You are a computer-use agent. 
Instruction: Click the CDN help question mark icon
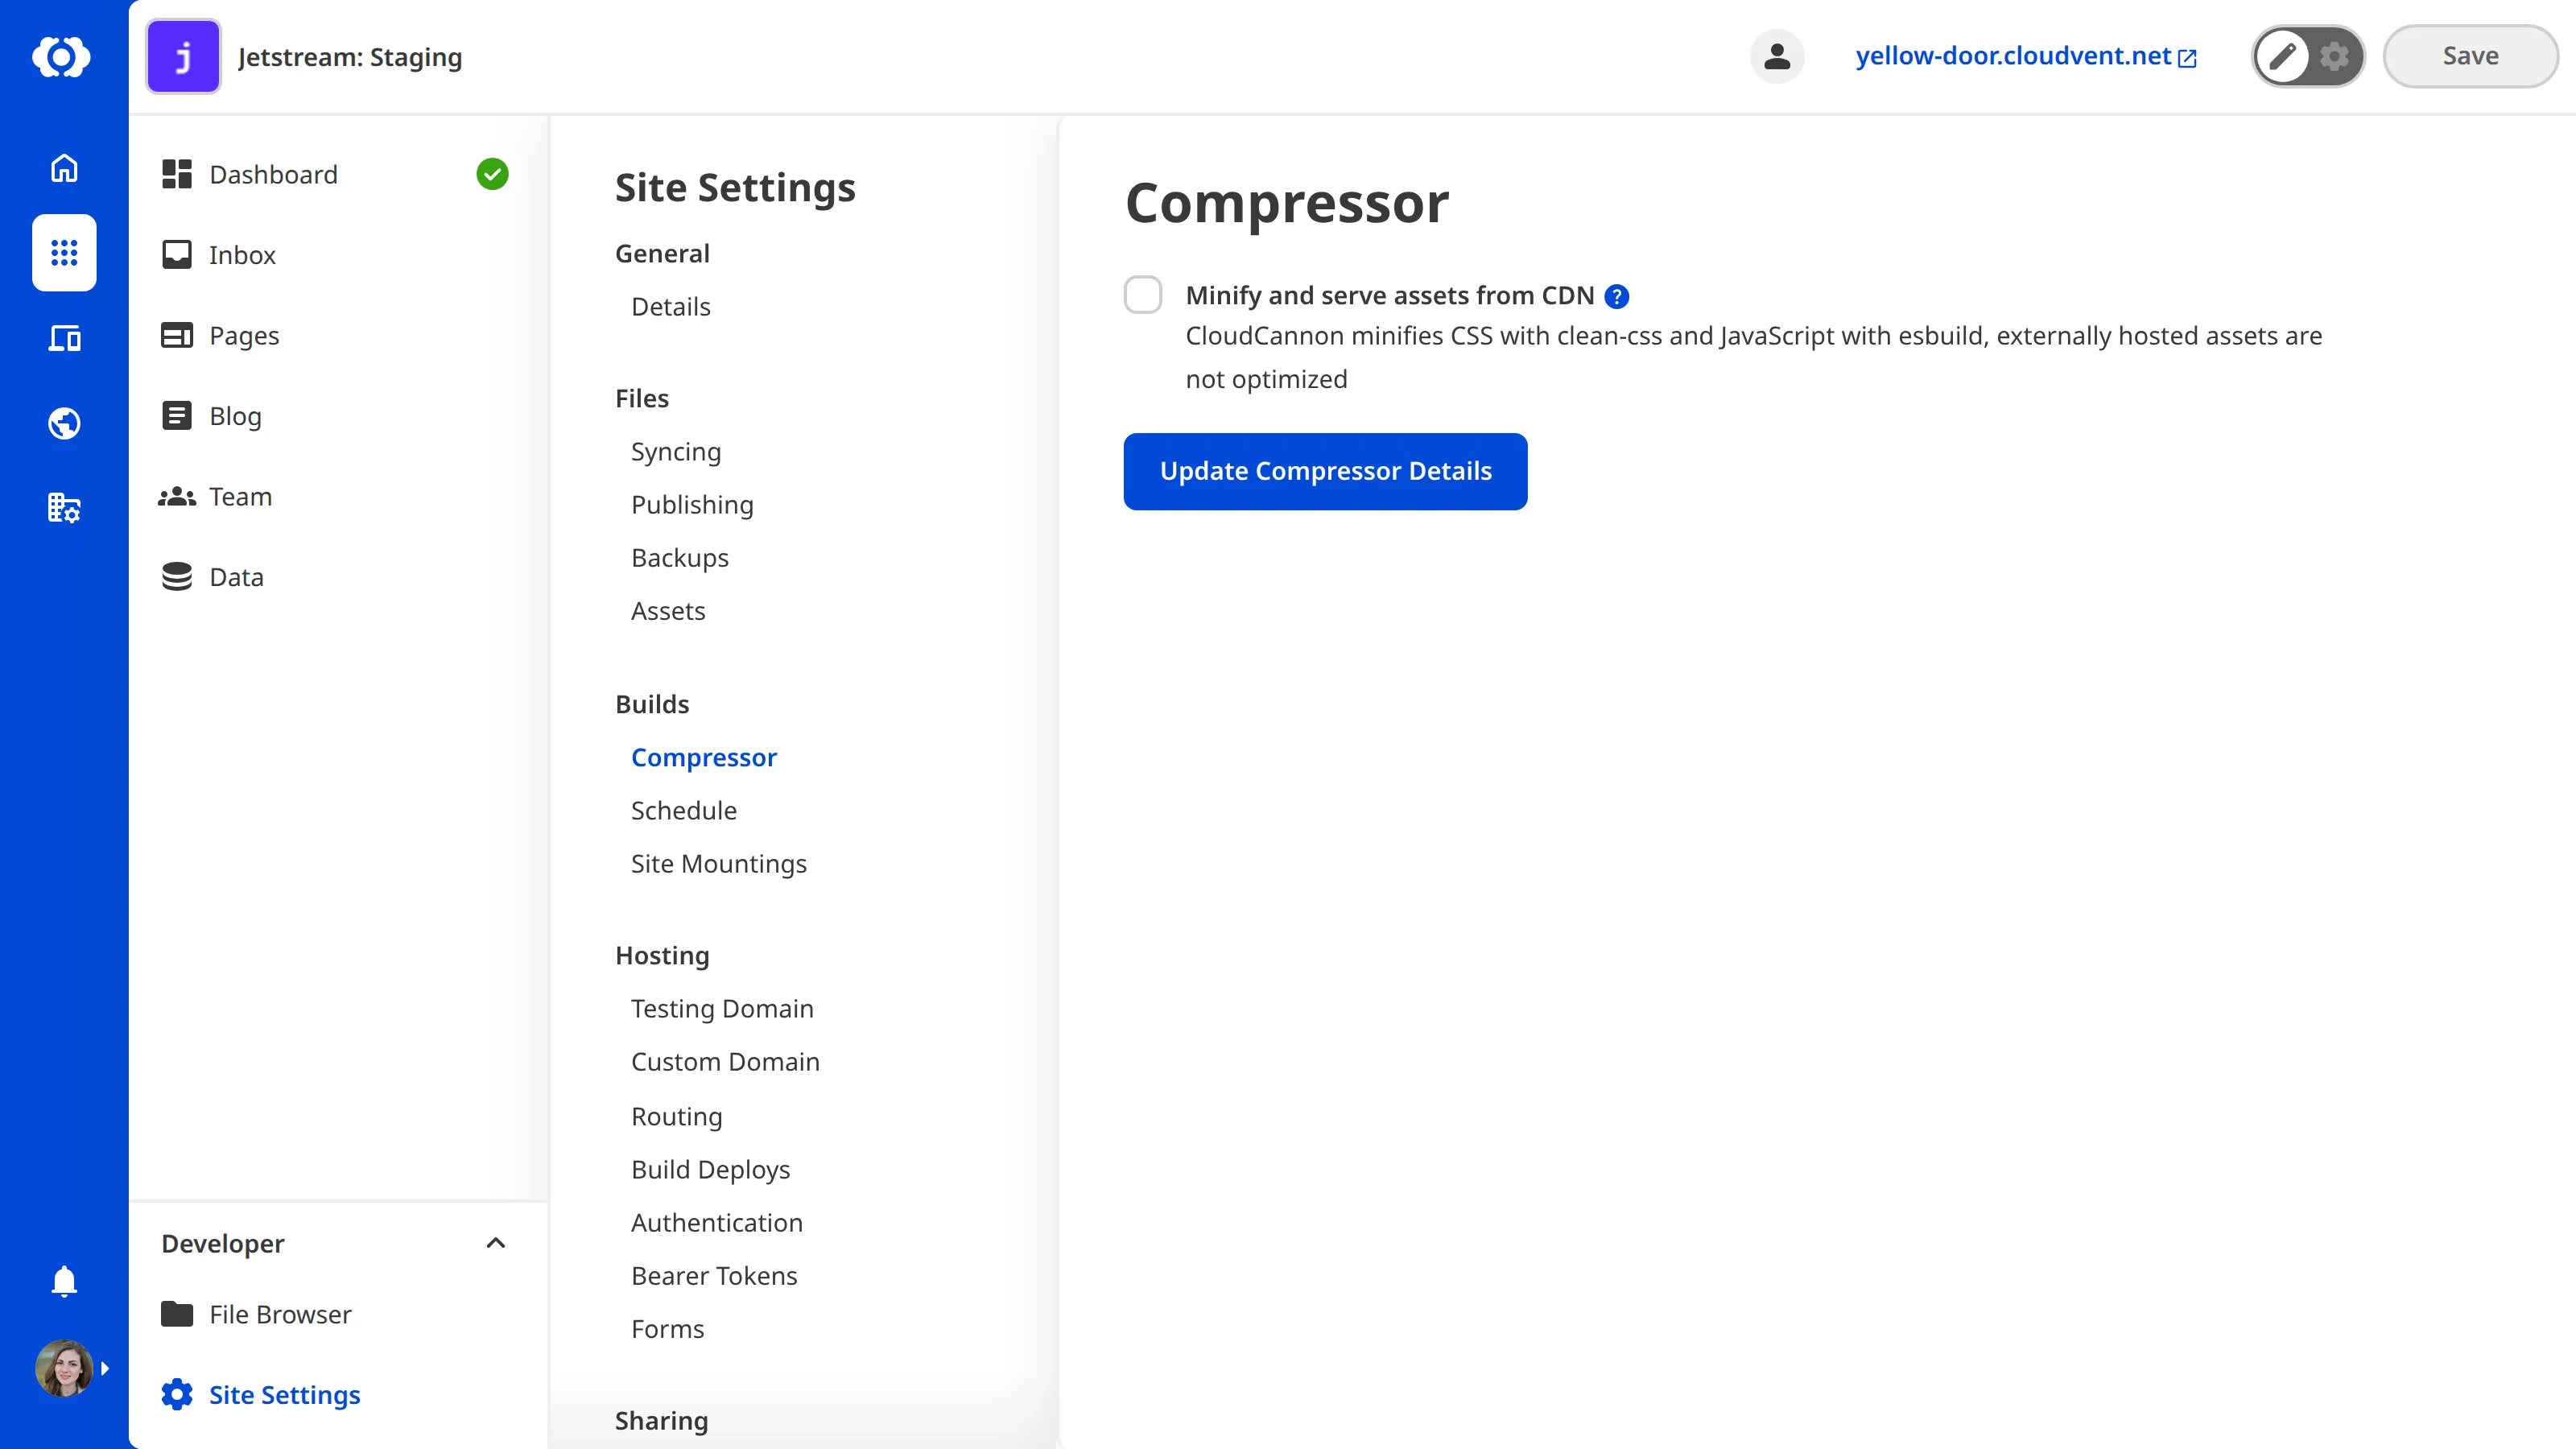point(1616,296)
